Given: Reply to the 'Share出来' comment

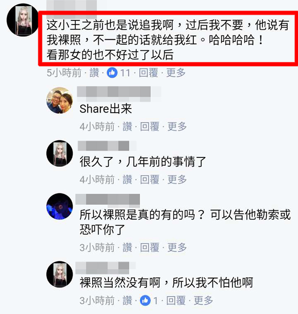Looking at the screenshot, I should point(150,127).
